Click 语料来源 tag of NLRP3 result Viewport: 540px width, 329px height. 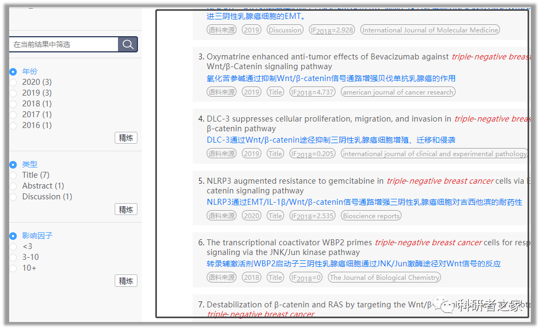[x=221, y=216]
